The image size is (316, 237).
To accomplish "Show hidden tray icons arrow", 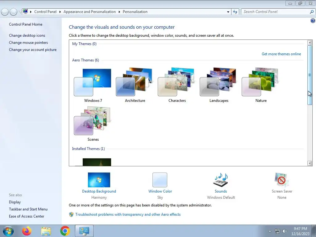I will click(x=270, y=231).
